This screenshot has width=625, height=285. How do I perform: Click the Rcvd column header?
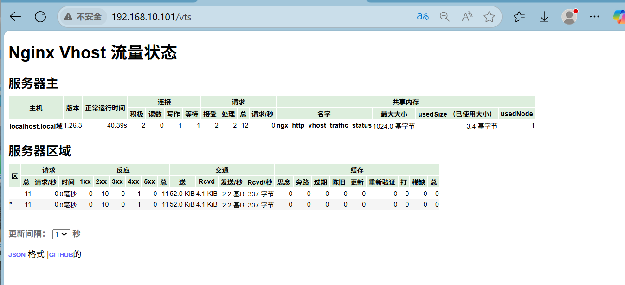tap(206, 182)
